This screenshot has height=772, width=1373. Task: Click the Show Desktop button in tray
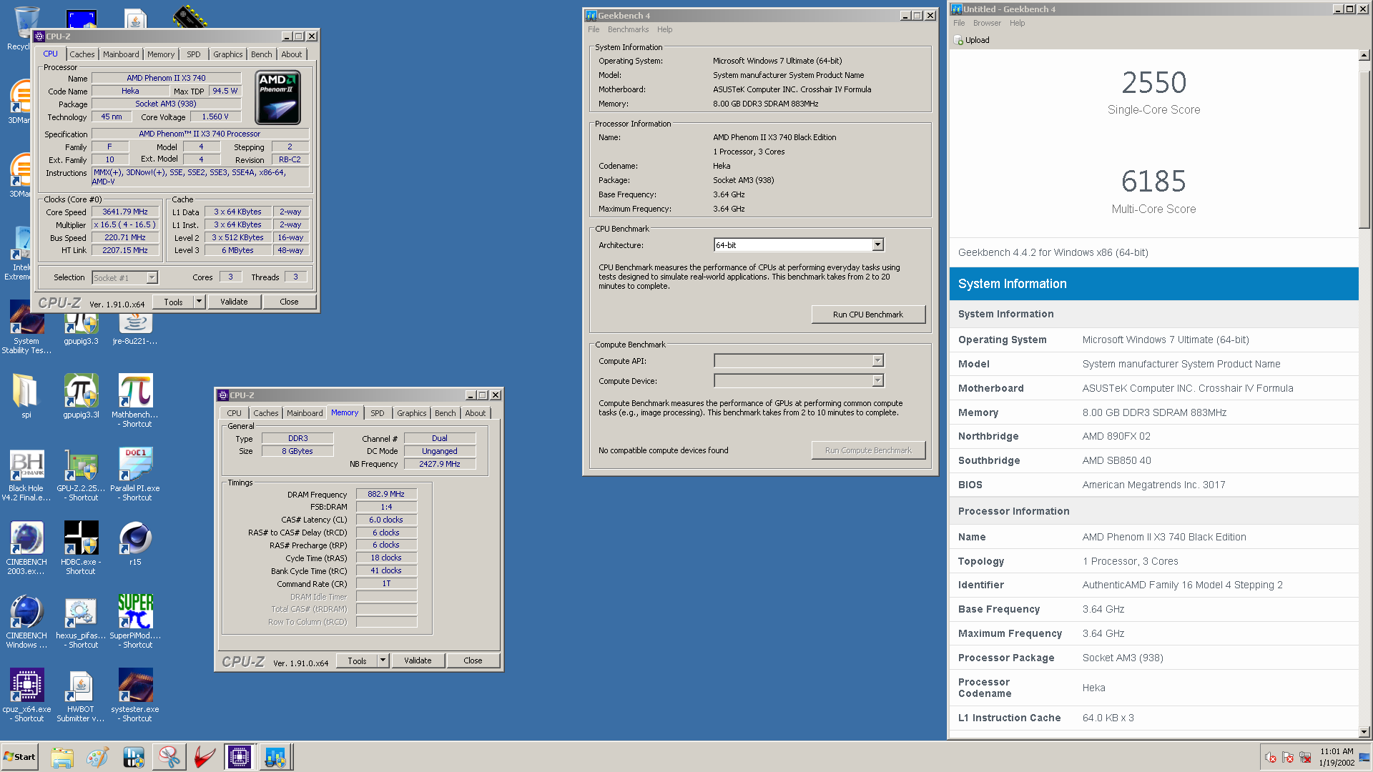click(x=1365, y=757)
